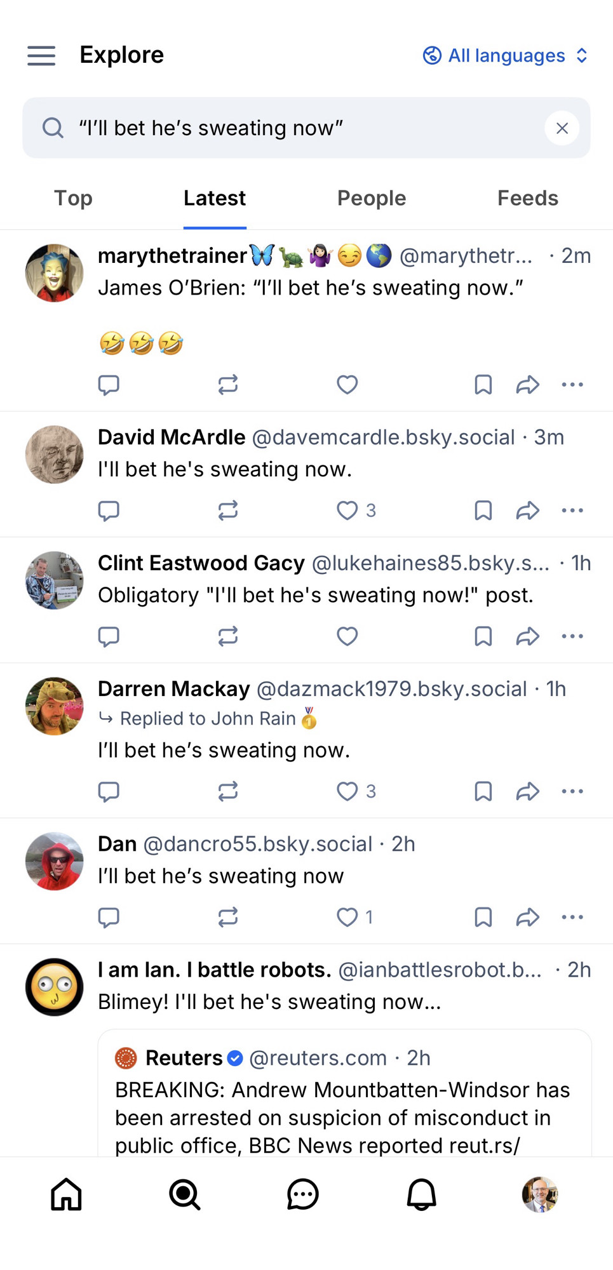Repost David McArdle's post

point(228,511)
